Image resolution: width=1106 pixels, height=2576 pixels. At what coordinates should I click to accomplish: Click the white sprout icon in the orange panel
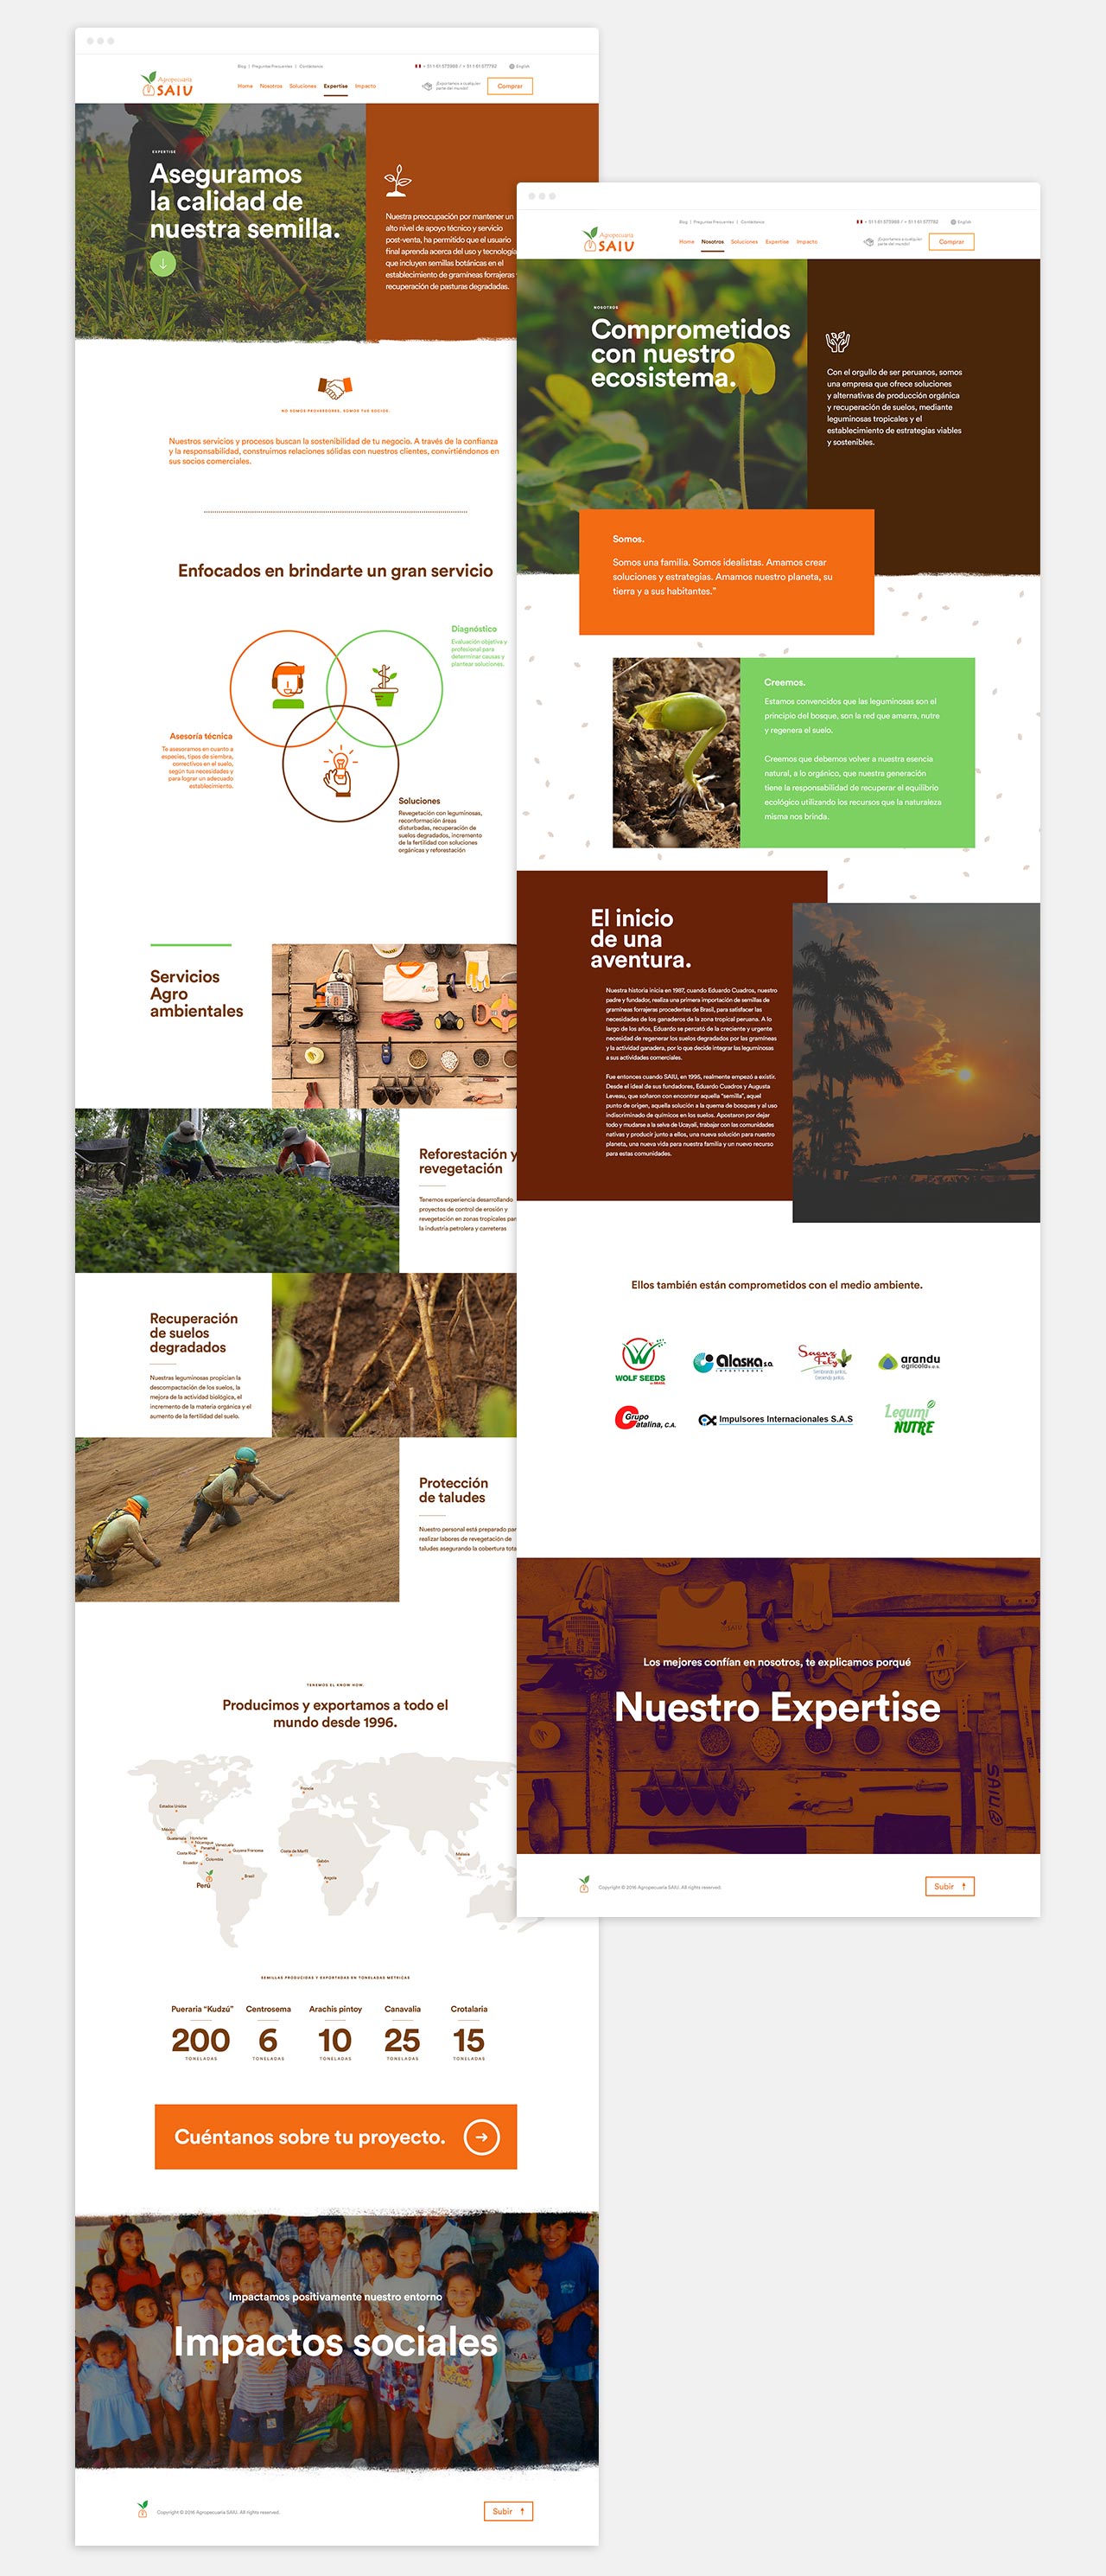(397, 181)
